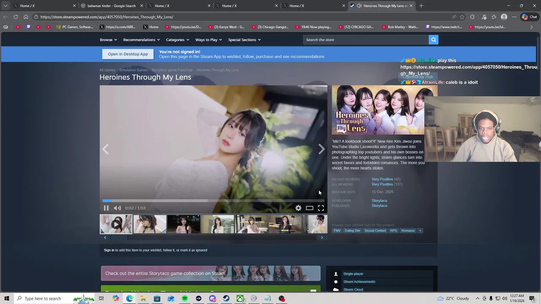The height and width of the screenshot is (304, 541).
Task: Go to the browser home page
Action: (26, 17)
